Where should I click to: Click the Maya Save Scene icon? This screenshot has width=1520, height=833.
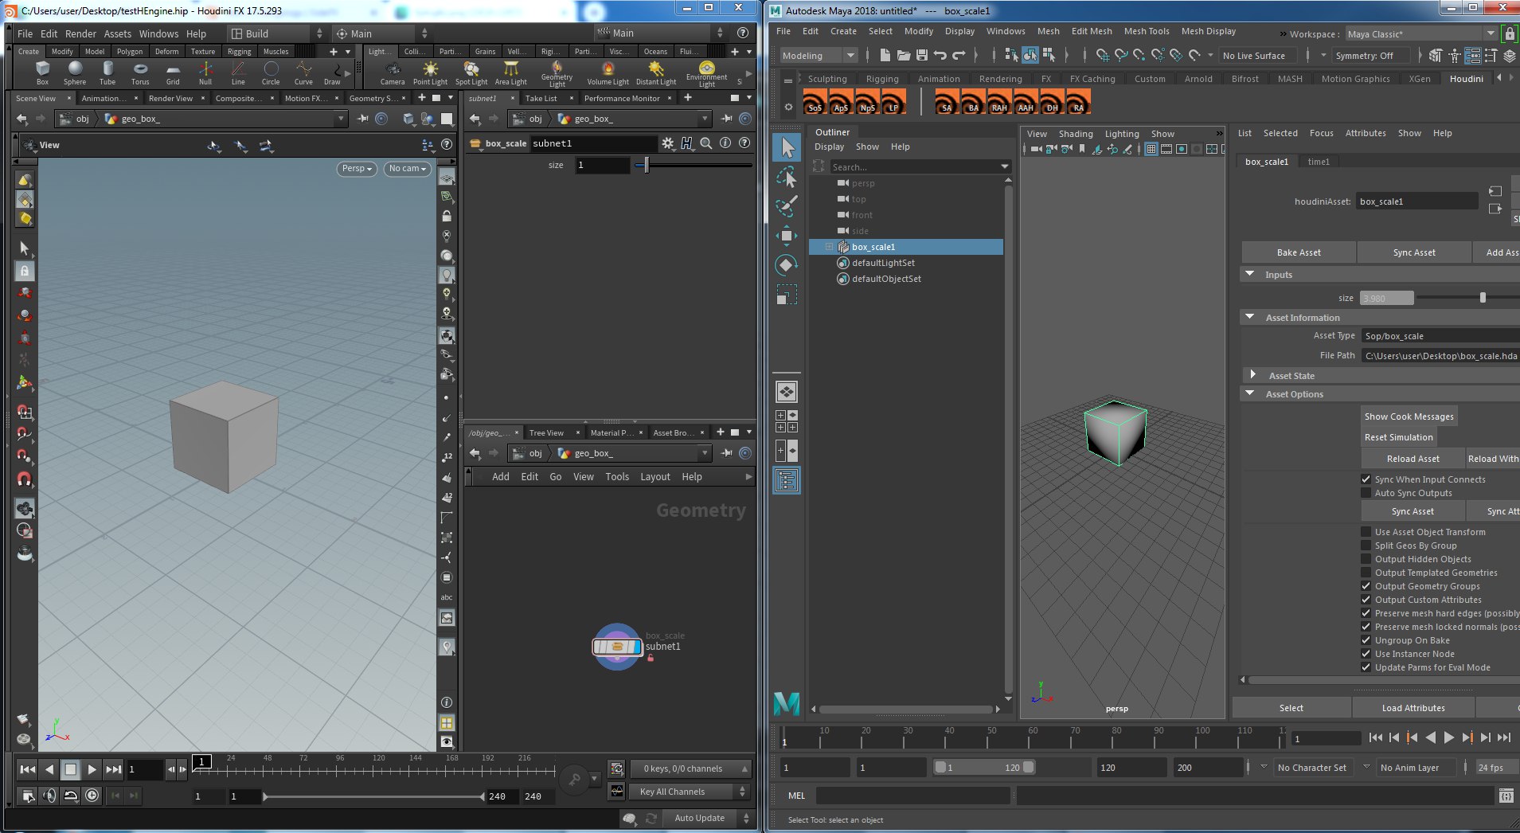click(921, 55)
